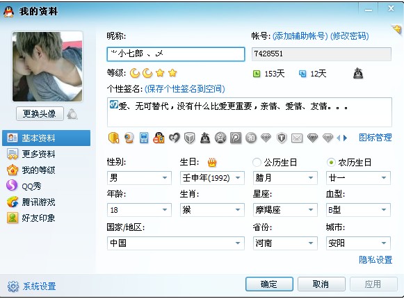The image size is (404, 299).
Task: Open the birth day dropdown 廿一
Action: pyautogui.click(x=358, y=178)
